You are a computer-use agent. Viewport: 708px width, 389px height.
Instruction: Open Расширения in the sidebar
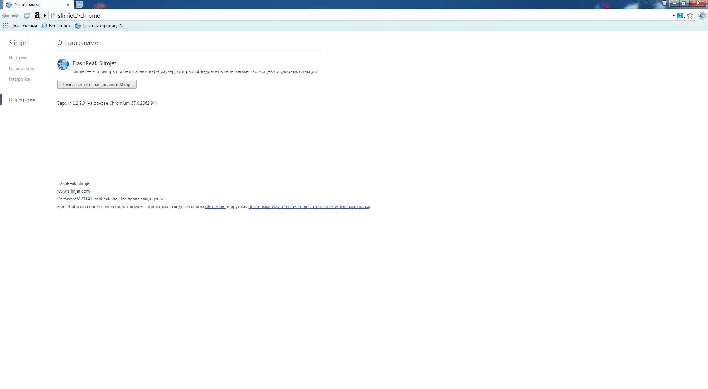21,69
